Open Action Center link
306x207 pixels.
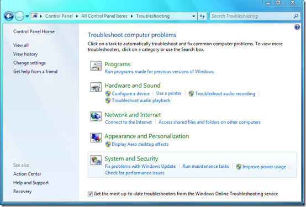pos(27,174)
